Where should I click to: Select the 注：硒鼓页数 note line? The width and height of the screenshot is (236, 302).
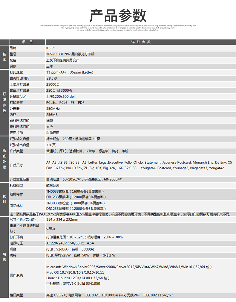point(120,214)
